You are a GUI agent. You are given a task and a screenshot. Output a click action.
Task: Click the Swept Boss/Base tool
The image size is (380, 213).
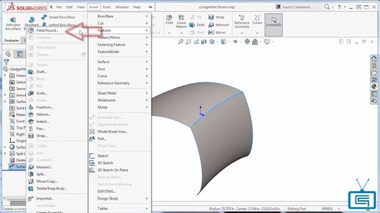[58, 17]
